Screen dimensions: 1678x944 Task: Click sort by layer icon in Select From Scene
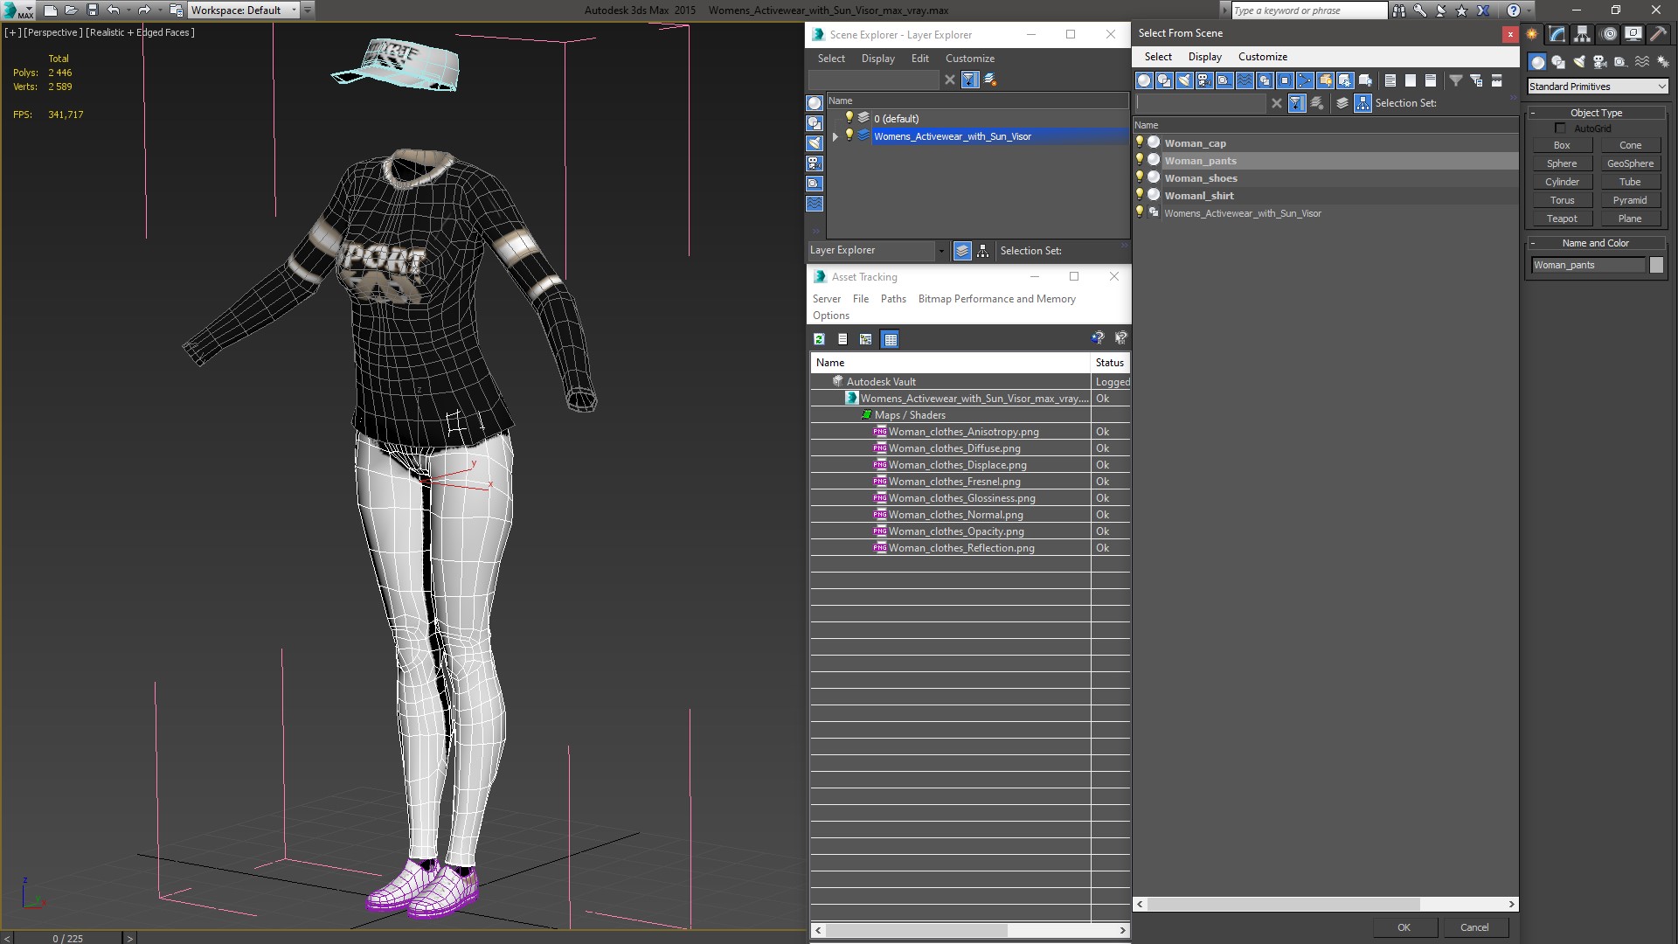1342,103
